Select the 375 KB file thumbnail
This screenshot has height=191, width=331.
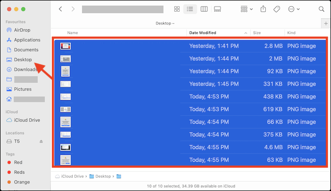click(66, 135)
